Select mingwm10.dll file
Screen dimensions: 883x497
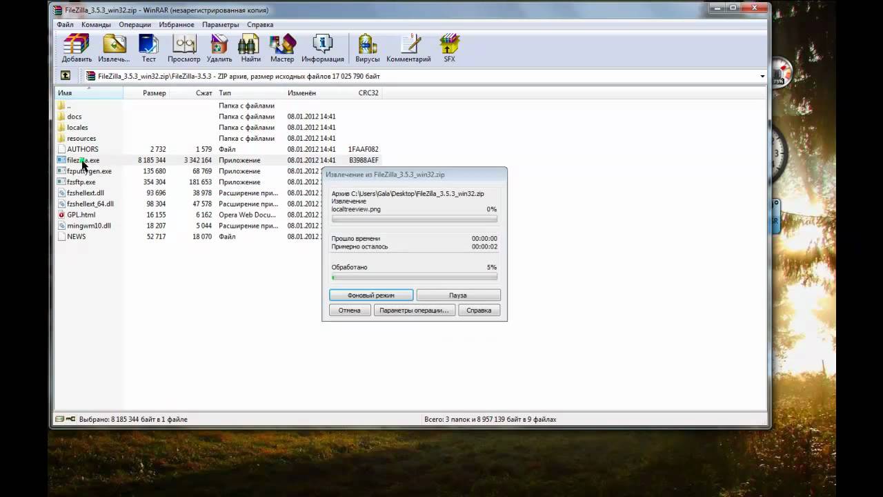tap(88, 226)
